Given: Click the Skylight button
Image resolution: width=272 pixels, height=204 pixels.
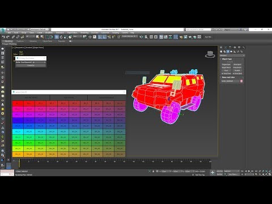Looking at the screenshot, I should click(x=237, y=70).
